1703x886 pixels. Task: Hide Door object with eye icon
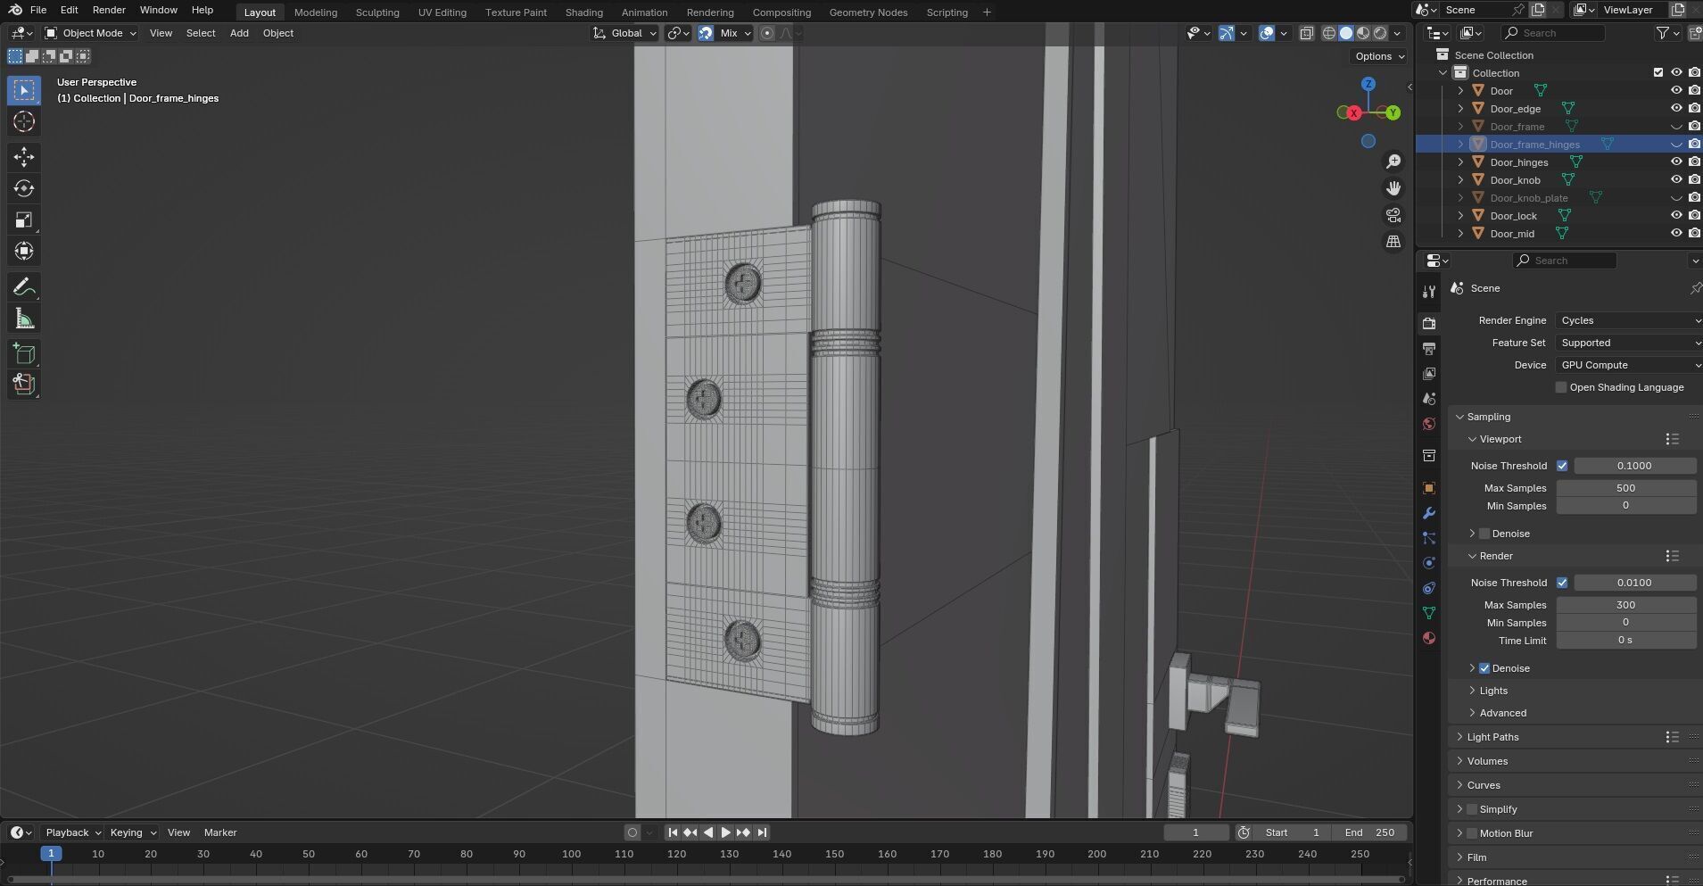point(1676,90)
